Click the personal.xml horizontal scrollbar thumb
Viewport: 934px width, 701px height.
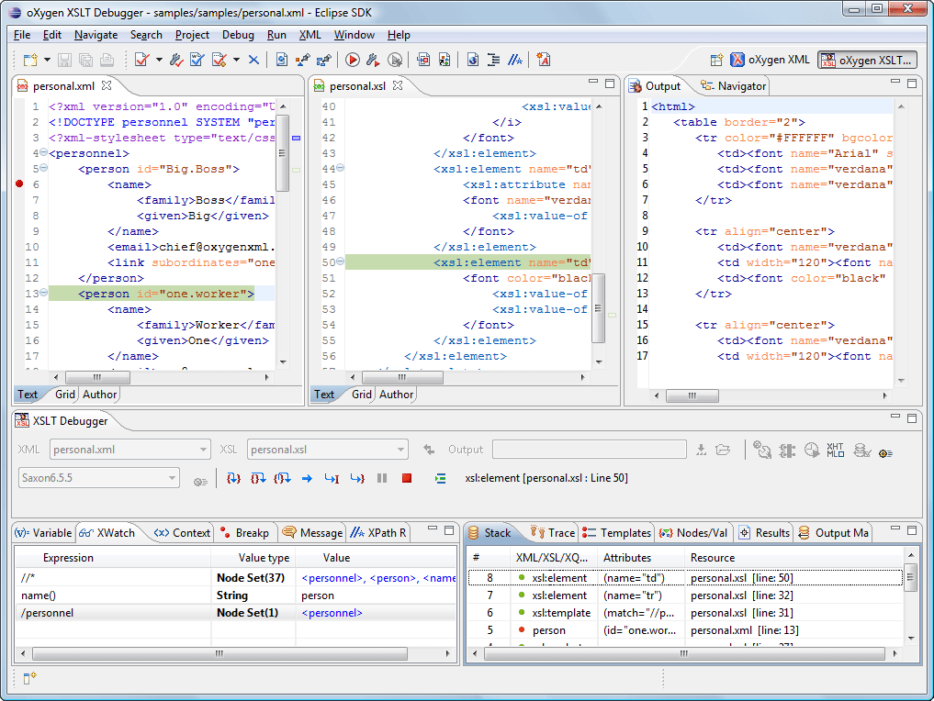pos(97,377)
